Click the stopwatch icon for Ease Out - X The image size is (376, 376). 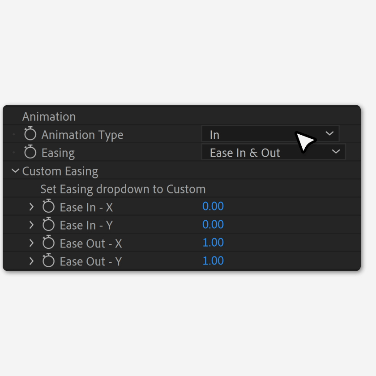(48, 243)
